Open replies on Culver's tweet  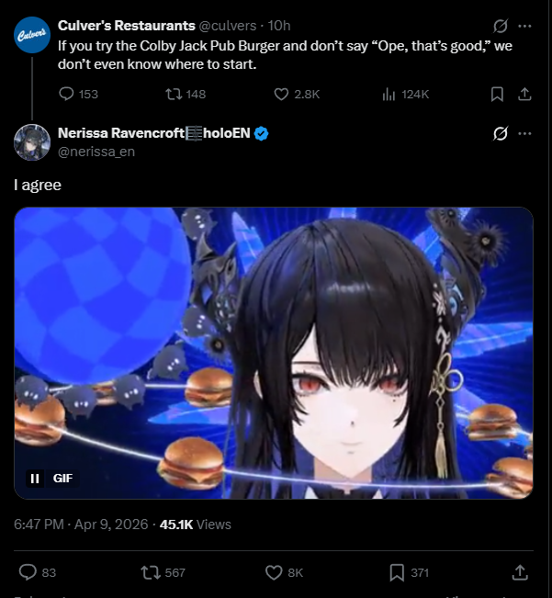tap(78, 95)
